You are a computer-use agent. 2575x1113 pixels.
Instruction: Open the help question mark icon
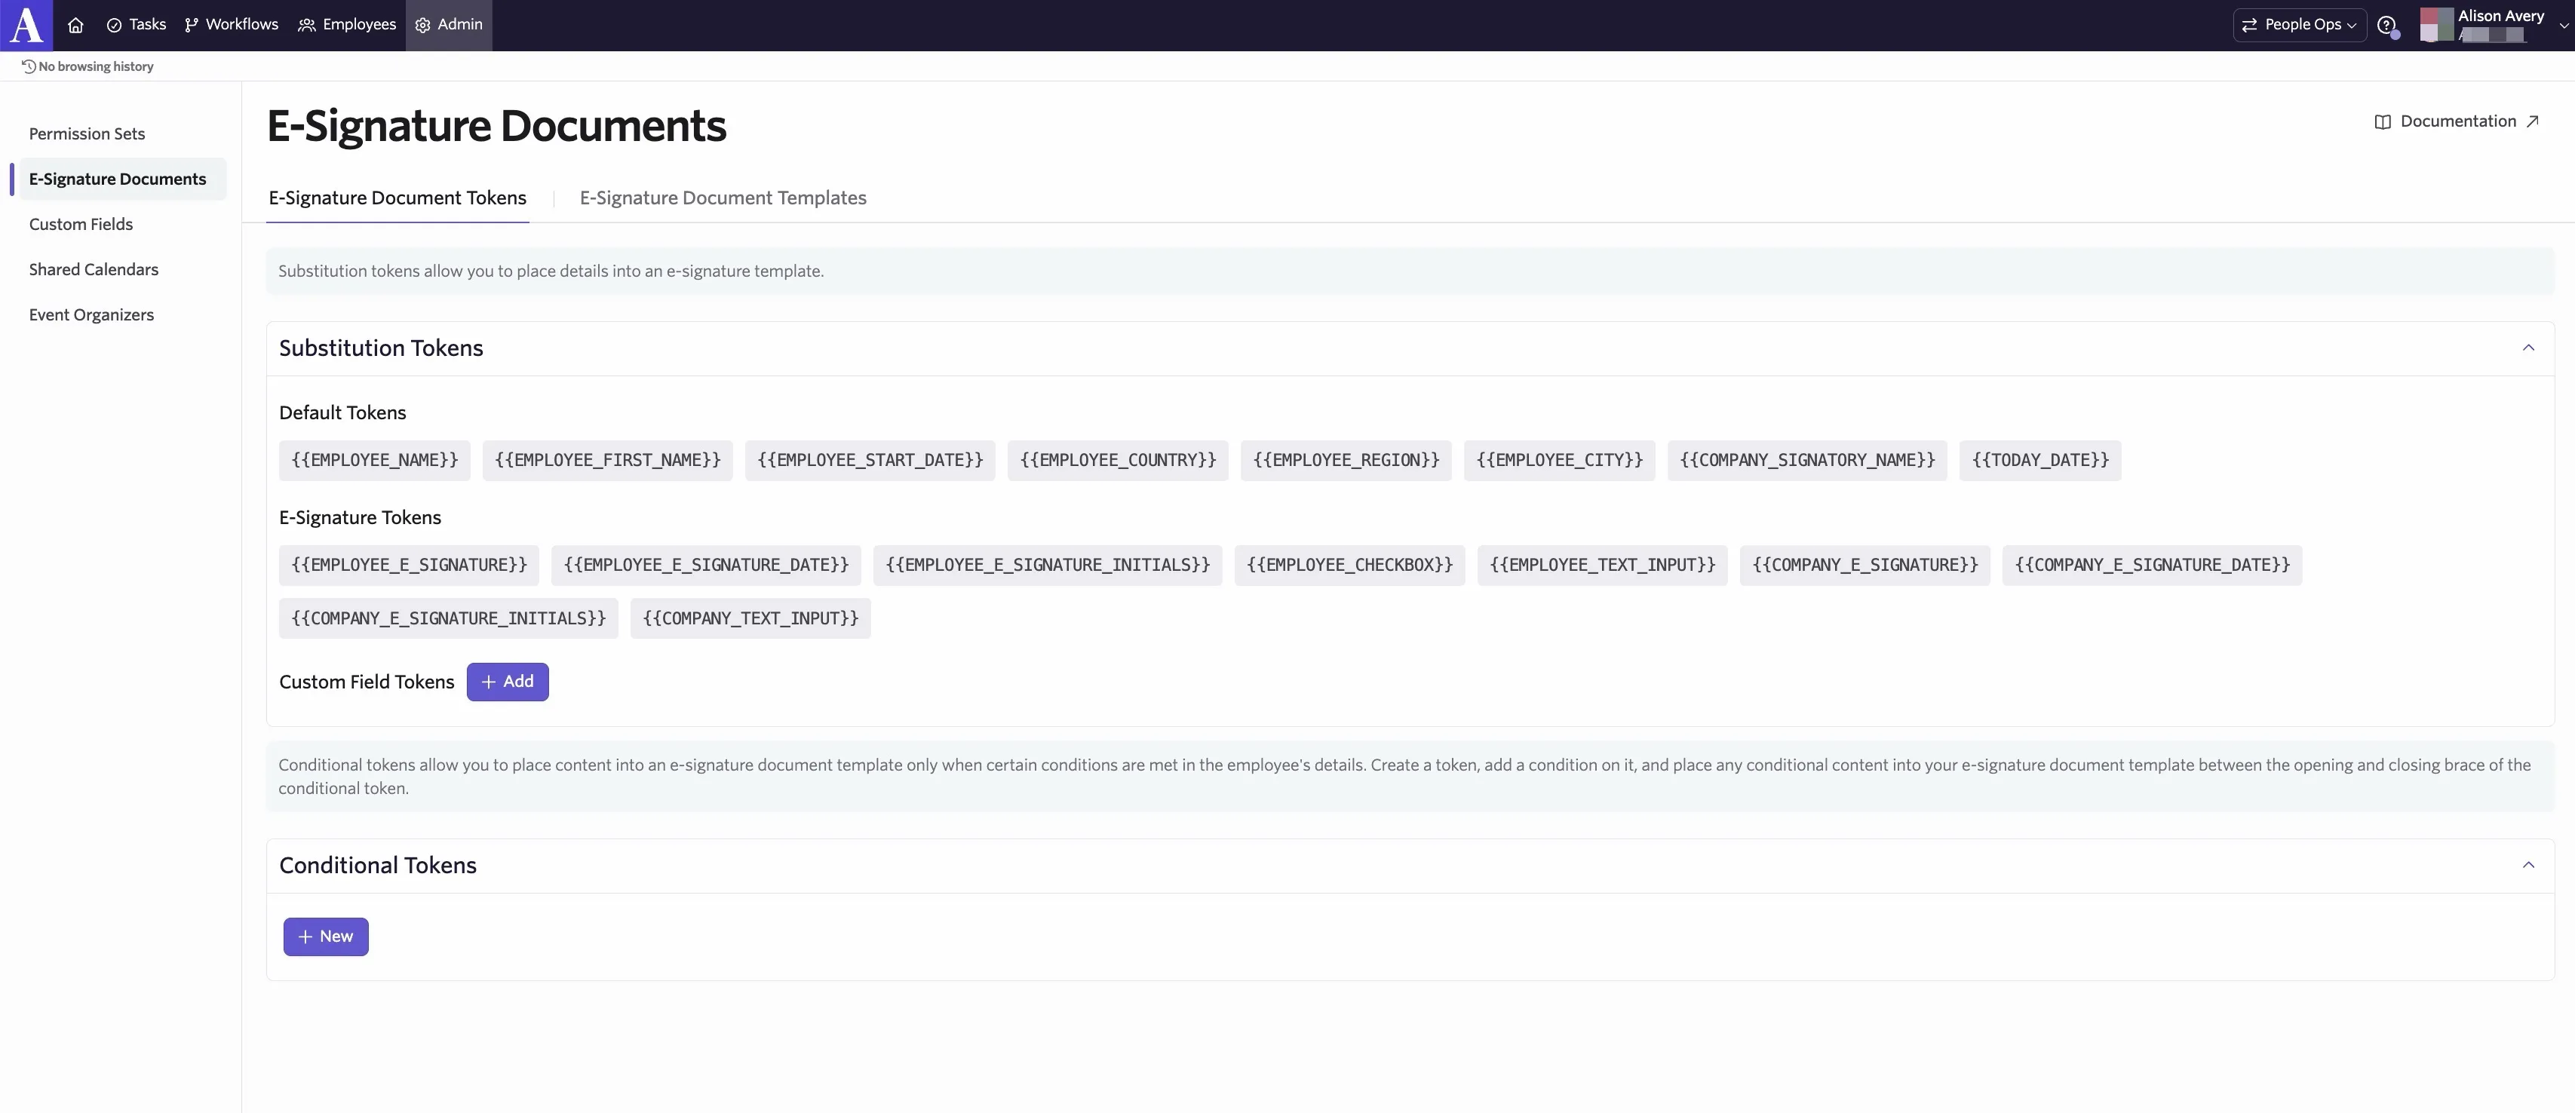click(2386, 25)
